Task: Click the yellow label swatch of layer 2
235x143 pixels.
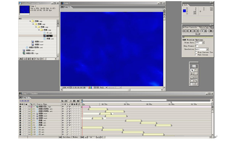Action: (31, 109)
